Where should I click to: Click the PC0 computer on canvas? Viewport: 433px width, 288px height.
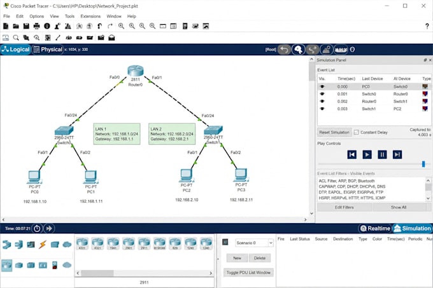tap(34, 177)
